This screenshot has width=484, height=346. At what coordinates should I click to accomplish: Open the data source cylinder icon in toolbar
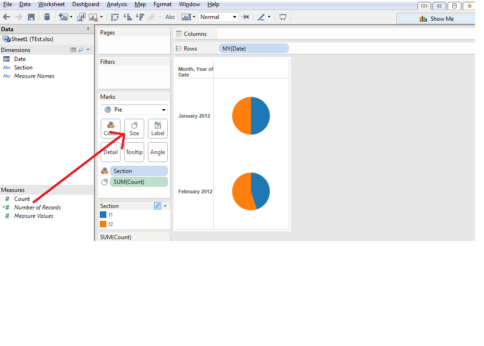click(47, 17)
